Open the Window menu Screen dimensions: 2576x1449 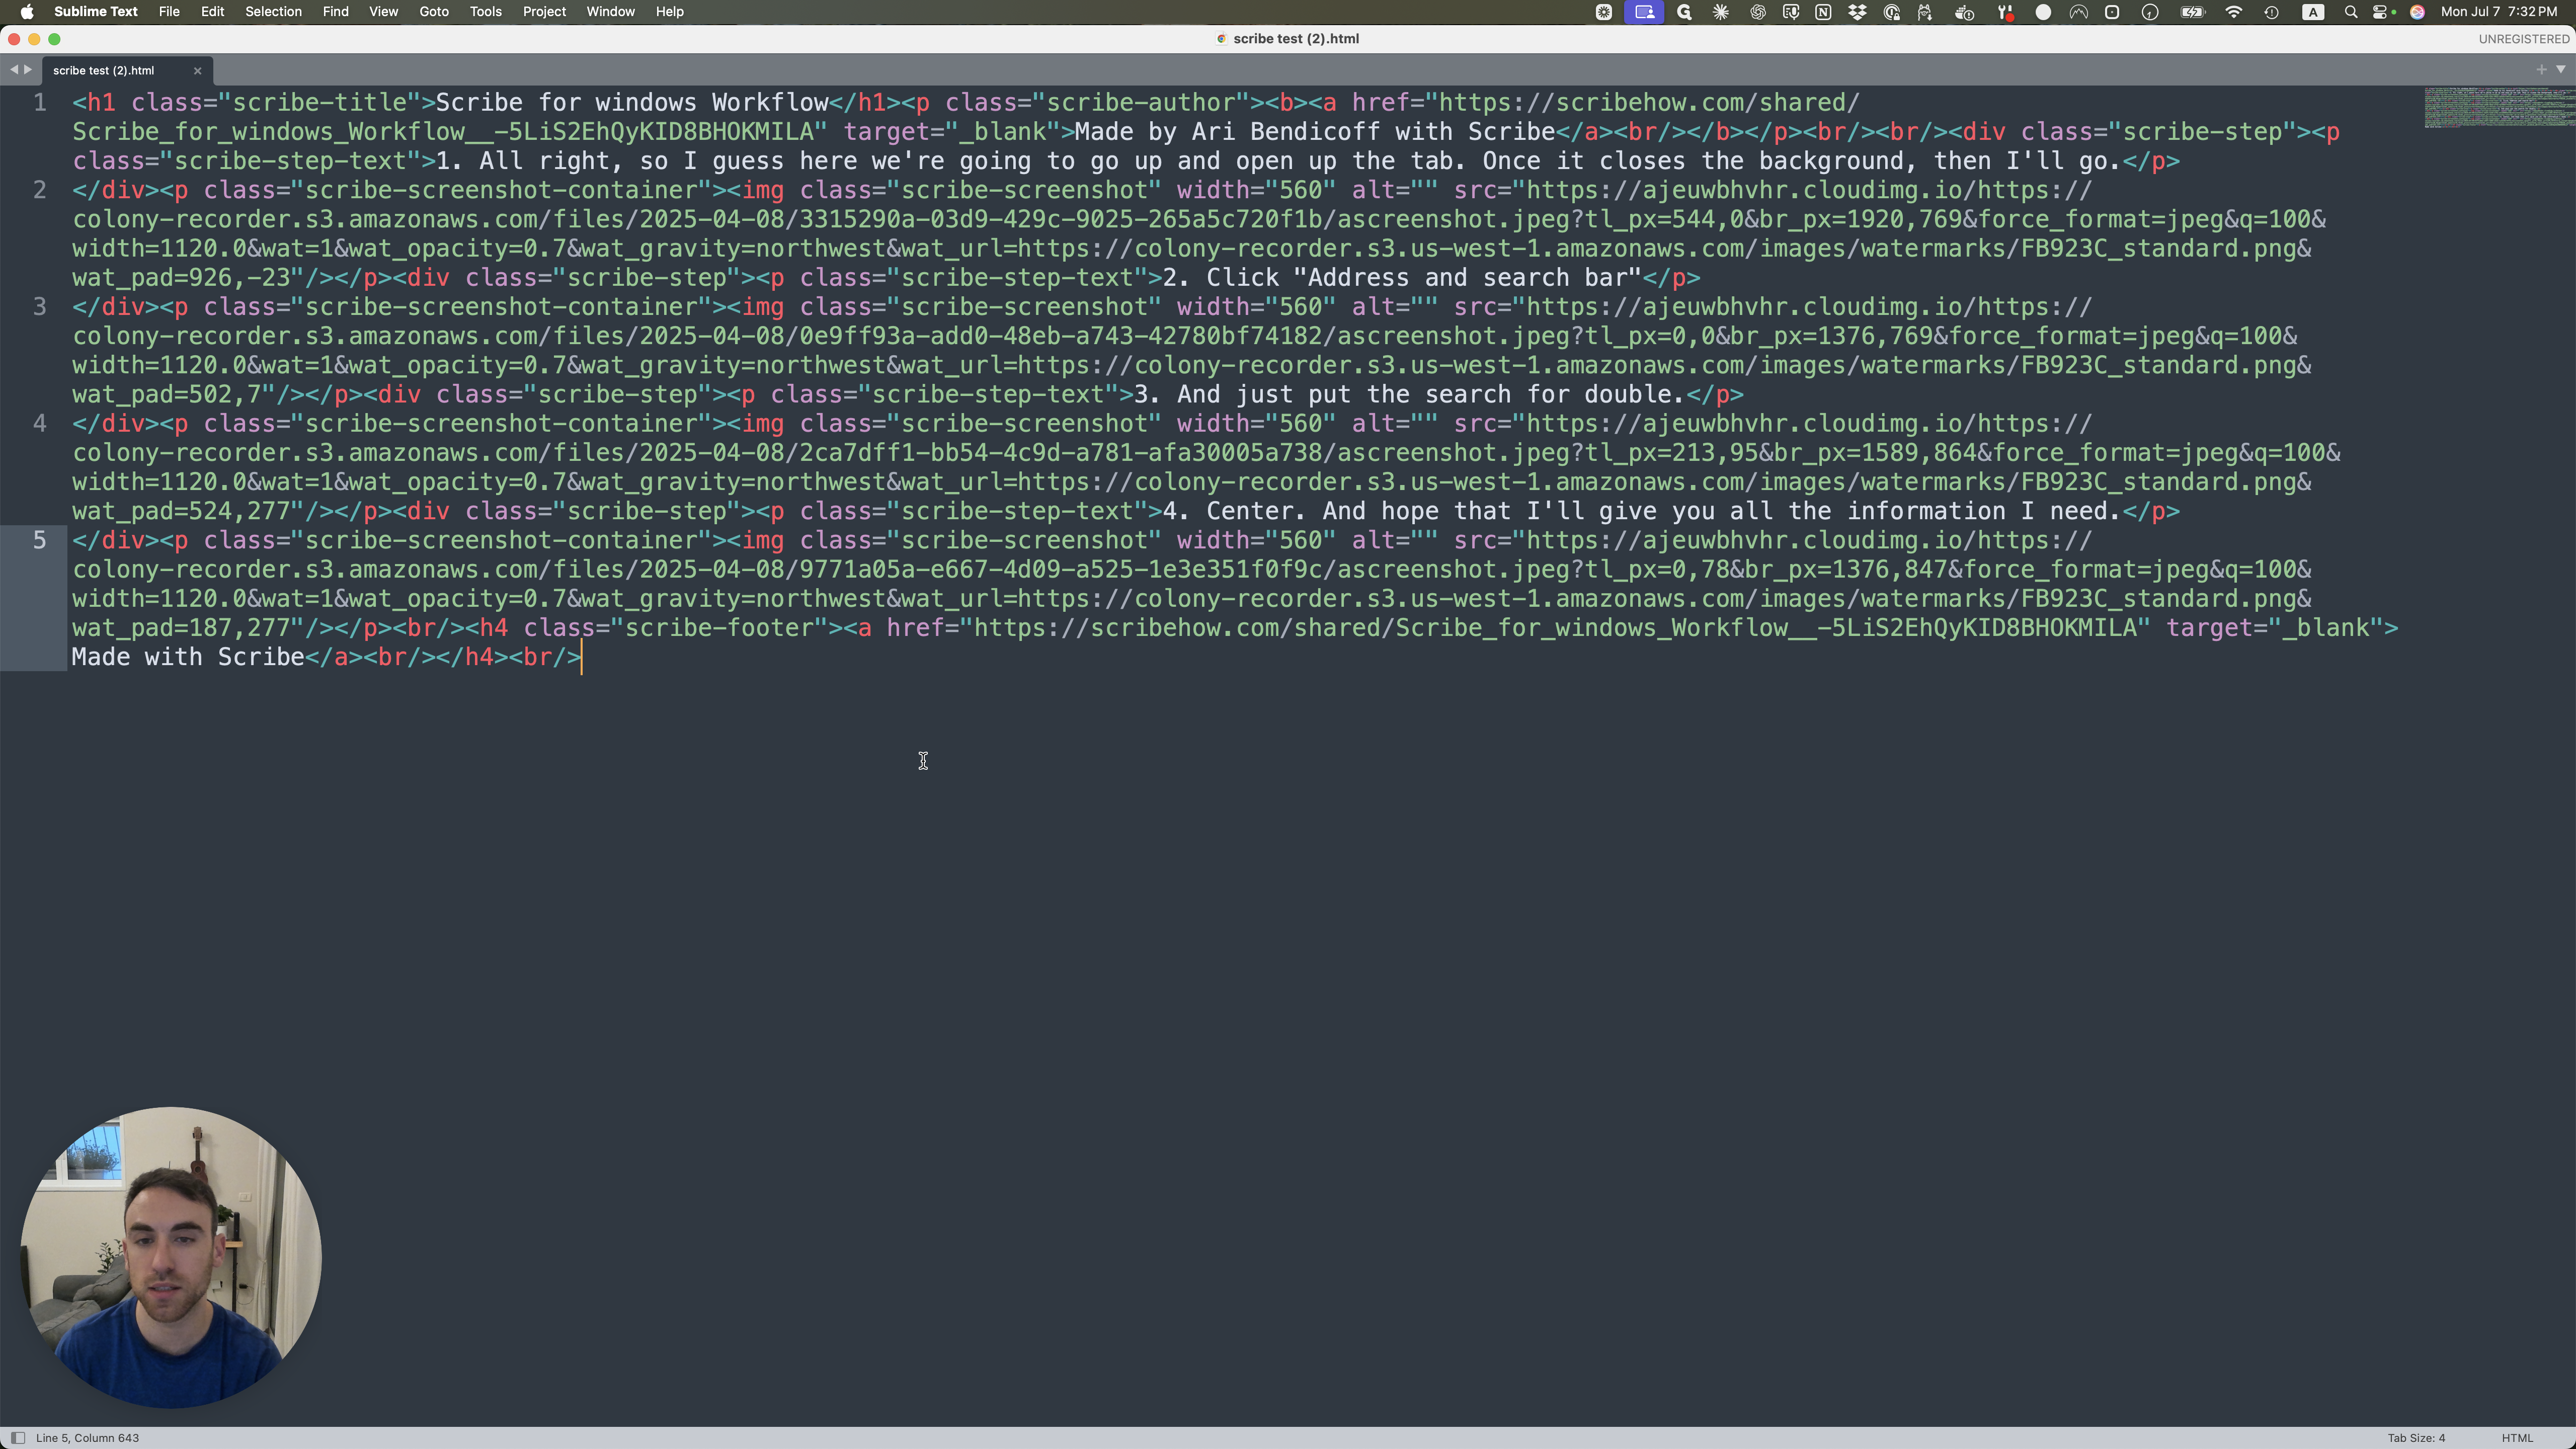pyautogui.click(x=610, y=12)
